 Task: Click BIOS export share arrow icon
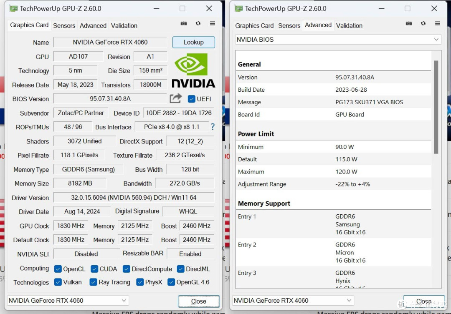point(176,98)
